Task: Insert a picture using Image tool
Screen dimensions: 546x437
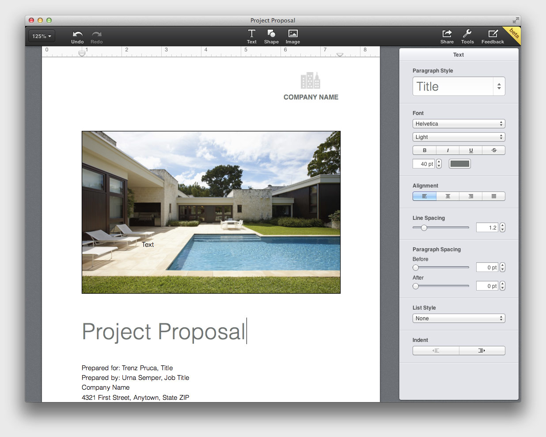Action: (292, 34)
